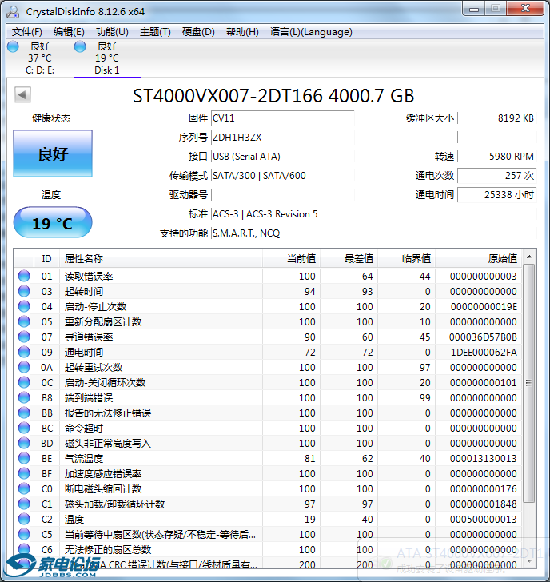550x582 pixels.
Task: Click the status orb of attribute 09 通电时间
Action: pos(24,352)
